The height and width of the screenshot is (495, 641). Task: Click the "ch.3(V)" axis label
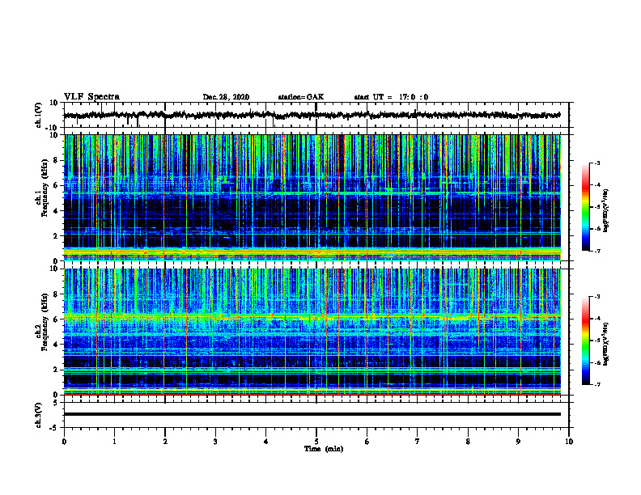(x=39, y=415)
